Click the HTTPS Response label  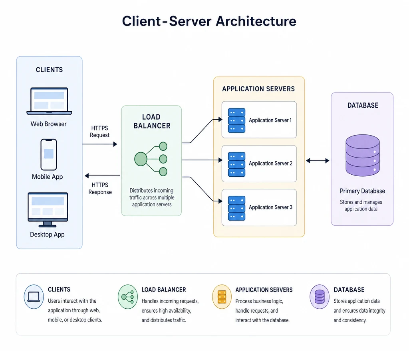(x=100, y=189)
